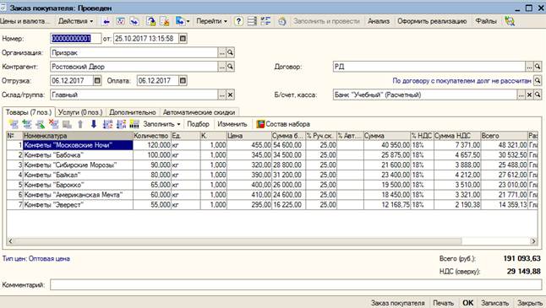Open Контрагент selection with ellipsis button
The height and width of the screenshot is (308, 546).
[x=221, y=67]
